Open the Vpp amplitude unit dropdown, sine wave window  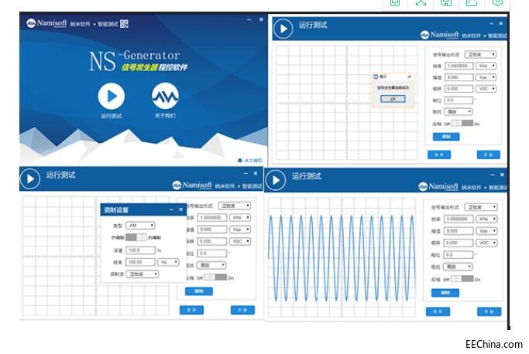pos(487,230)
